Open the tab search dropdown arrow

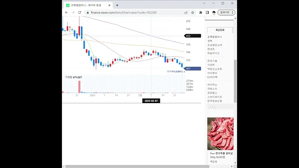coord(204,3)
